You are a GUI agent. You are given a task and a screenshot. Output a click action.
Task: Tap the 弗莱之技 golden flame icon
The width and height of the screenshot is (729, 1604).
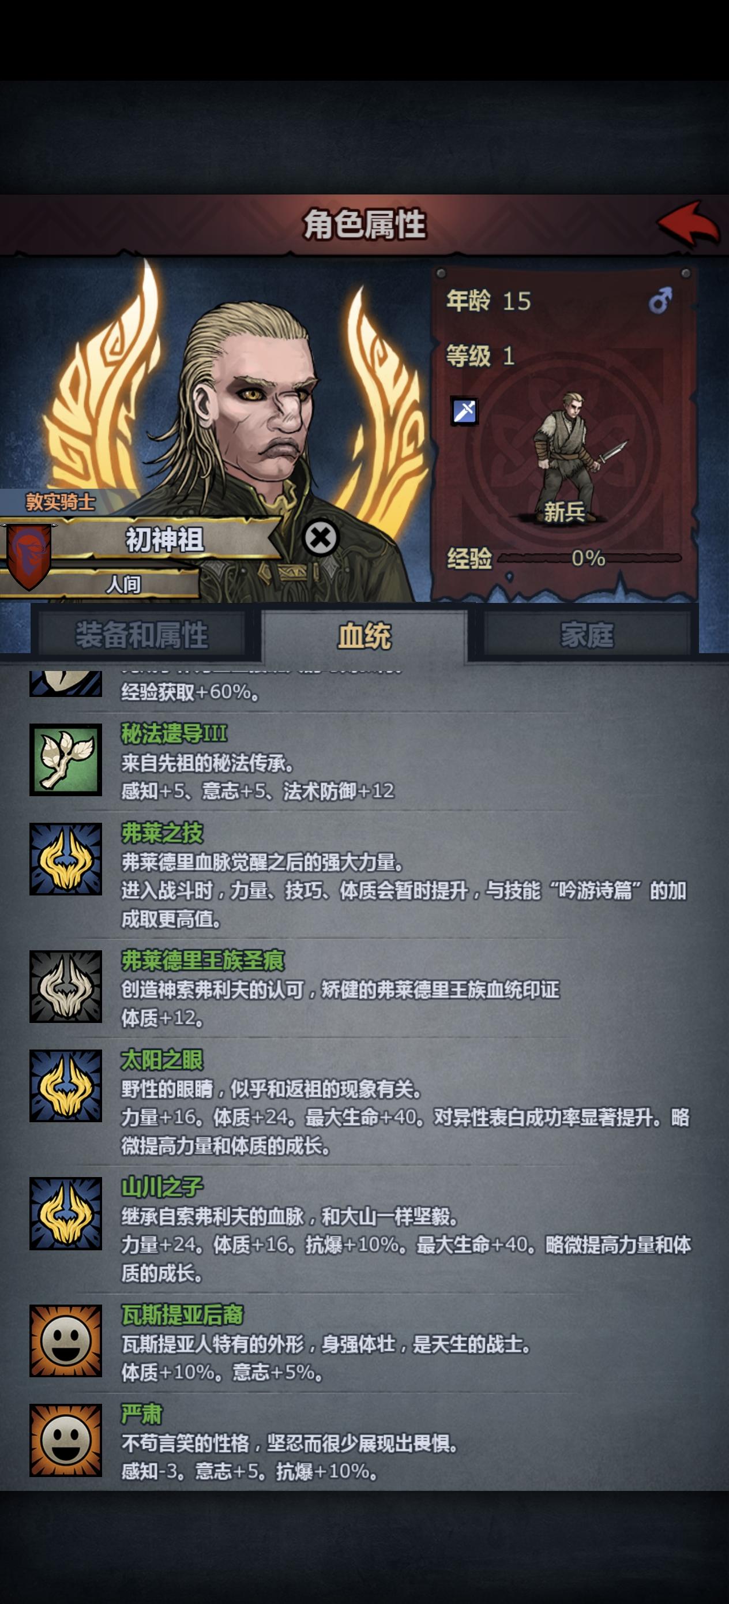click(66, 859)
